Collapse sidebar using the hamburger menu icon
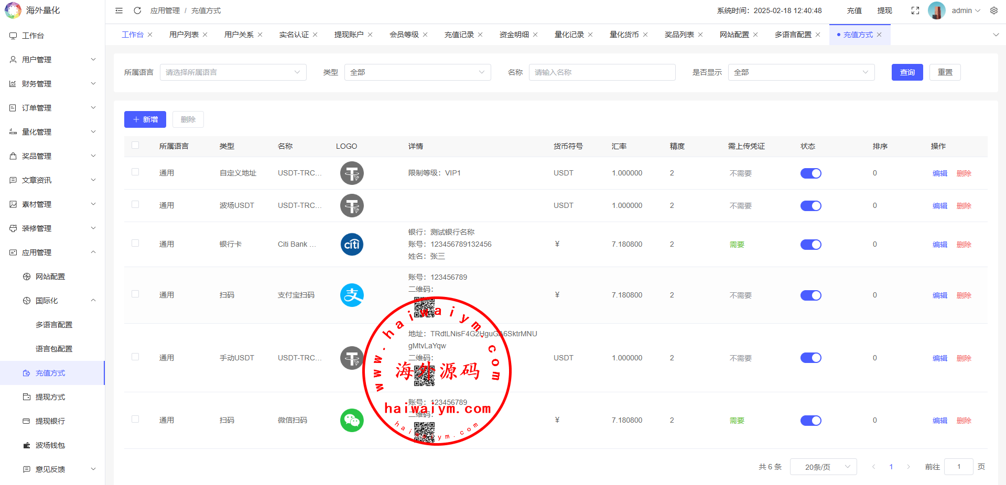The width and height of the screenshot is (1006, 485). [x=119, y=10]
